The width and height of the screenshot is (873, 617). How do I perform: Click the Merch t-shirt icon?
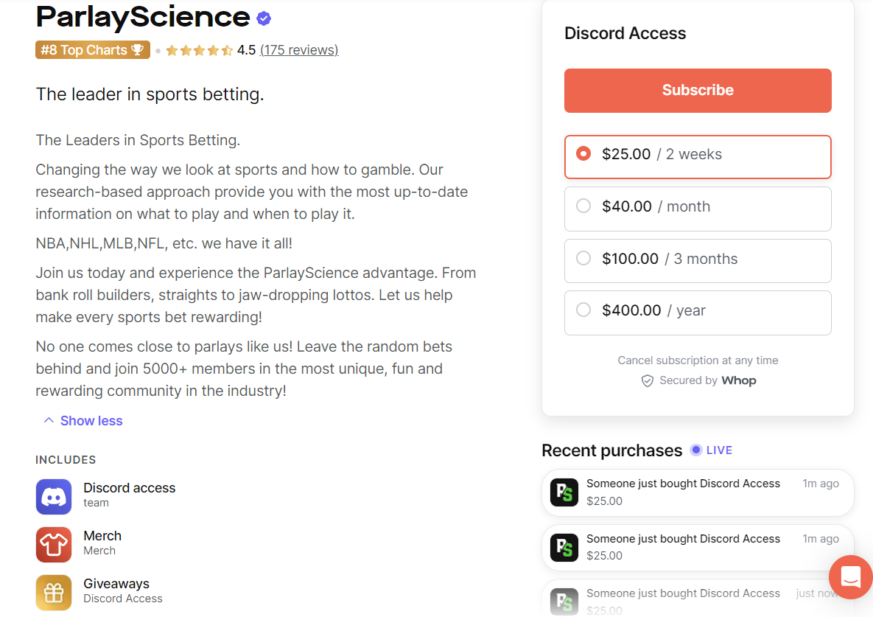[x=53, y=544]
